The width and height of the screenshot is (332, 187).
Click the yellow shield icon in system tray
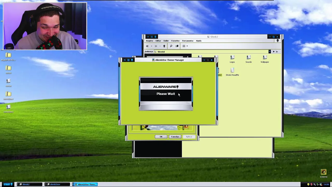pyautogui.click(x=308, y=184)
